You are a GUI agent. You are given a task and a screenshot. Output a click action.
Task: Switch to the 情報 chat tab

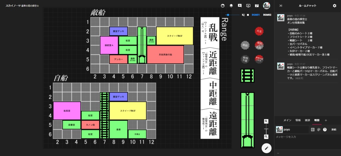[x=298, y=120]
